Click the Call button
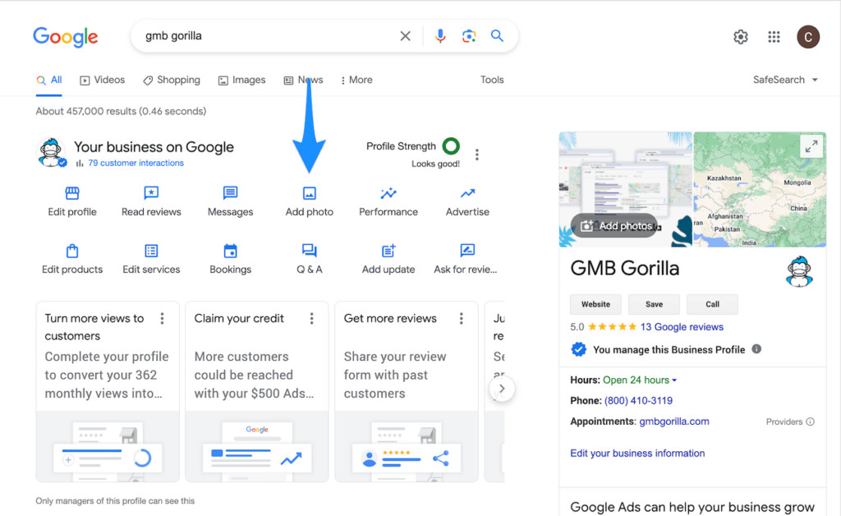This screenshot has height=516, width=841. [712, 304]
